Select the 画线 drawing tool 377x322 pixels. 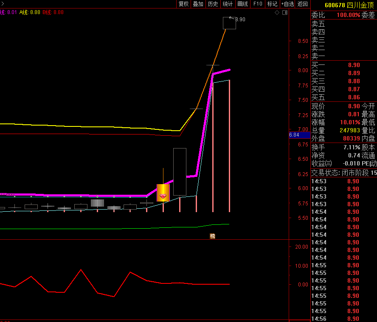(x=242, y=4)
